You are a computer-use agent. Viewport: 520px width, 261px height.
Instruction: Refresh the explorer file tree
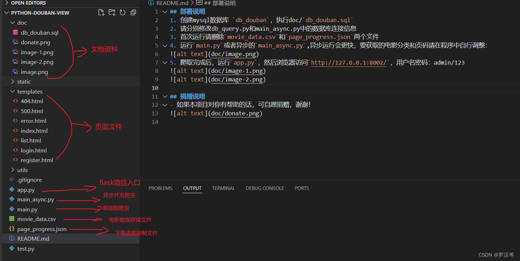click(x=122, y=13)
